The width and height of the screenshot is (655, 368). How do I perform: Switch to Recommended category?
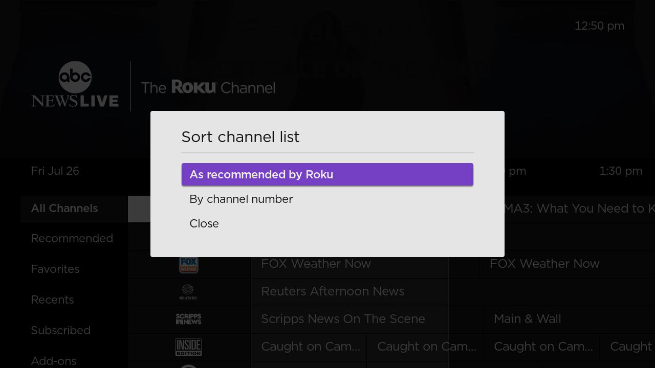pos(72,239)
